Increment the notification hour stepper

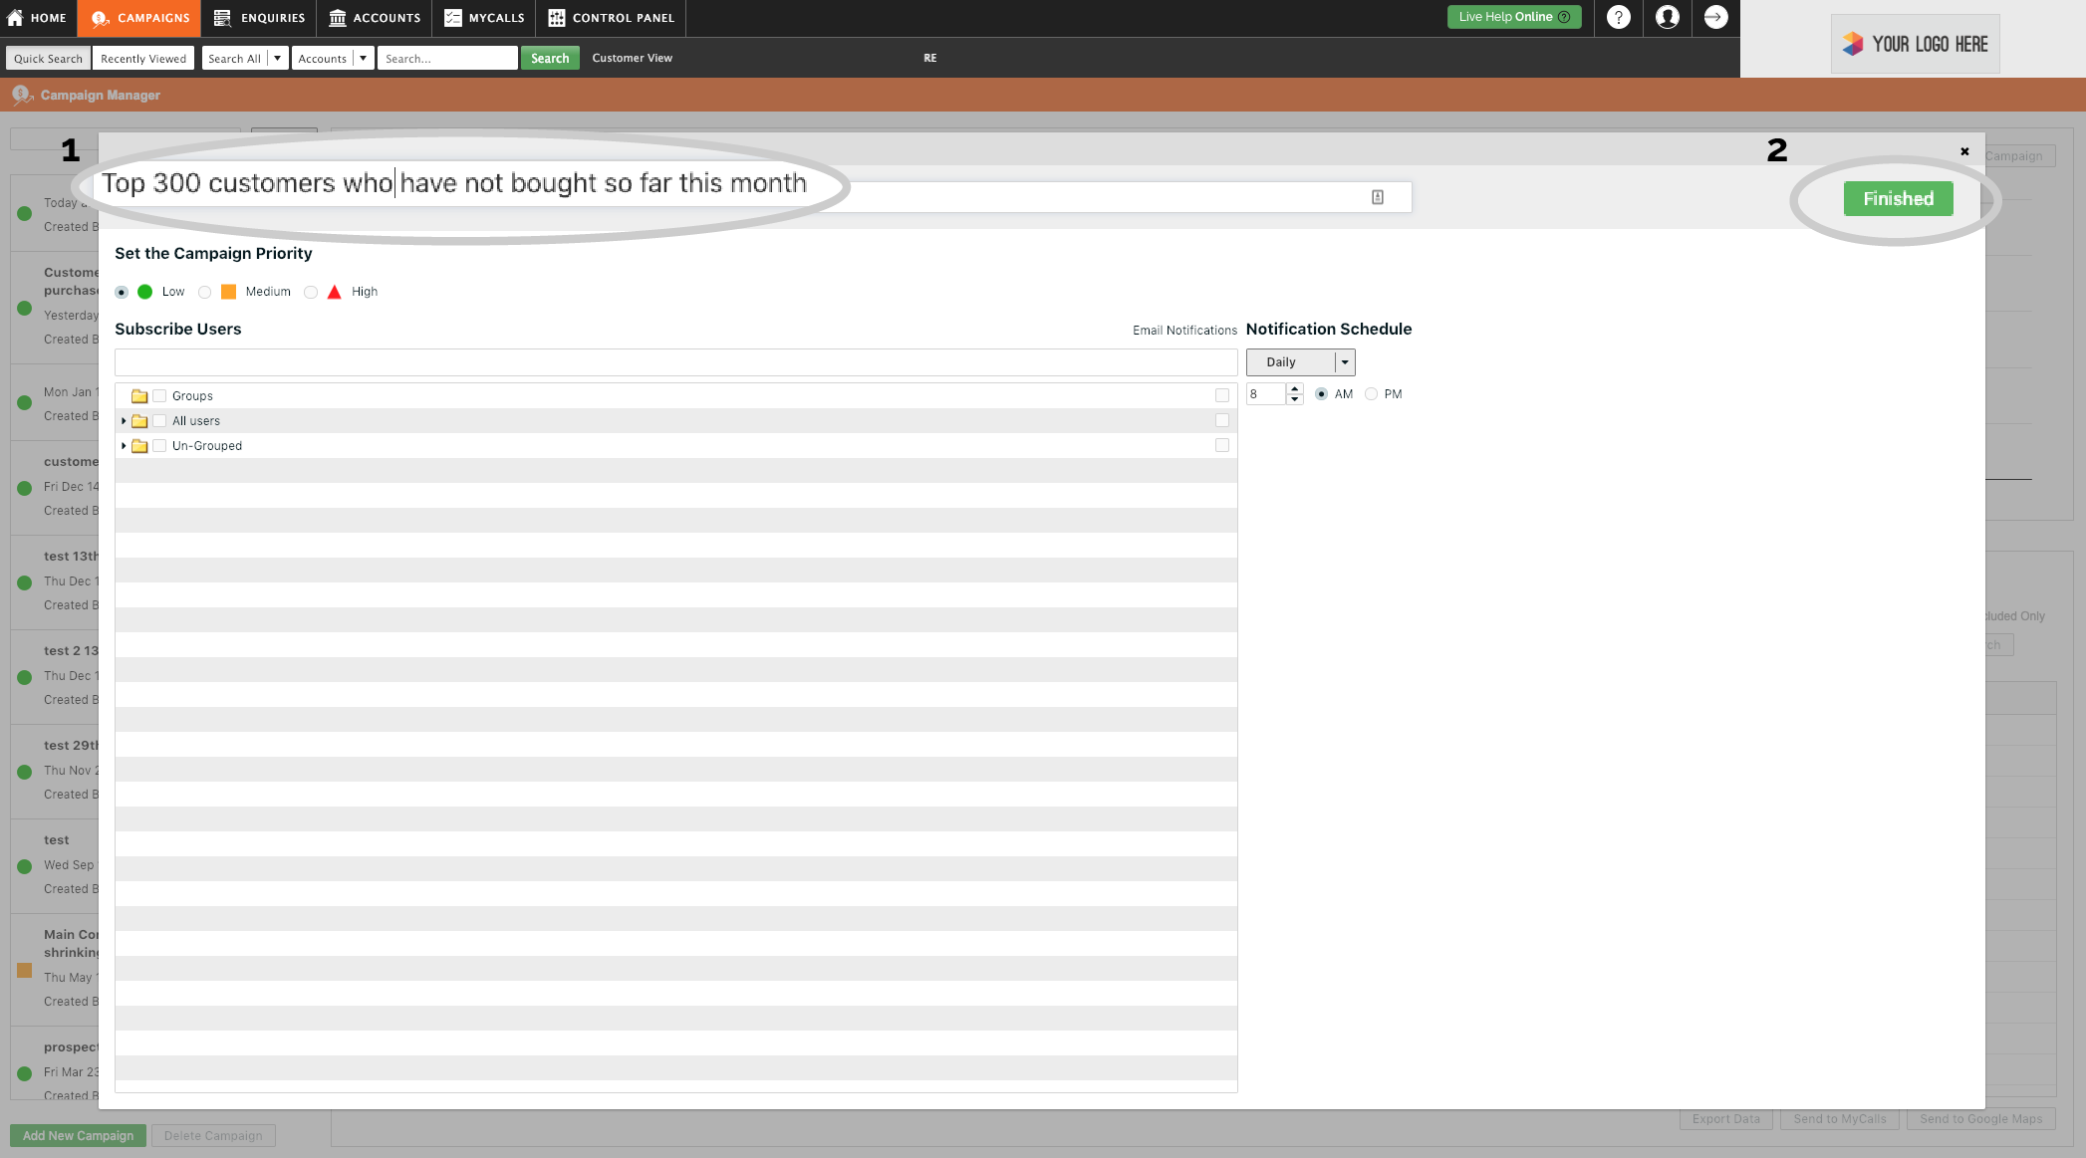1293,388
